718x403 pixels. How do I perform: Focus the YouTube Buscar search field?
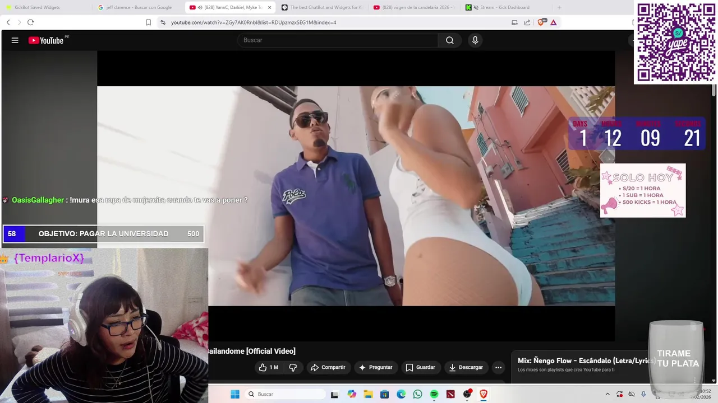pos(338,40)
